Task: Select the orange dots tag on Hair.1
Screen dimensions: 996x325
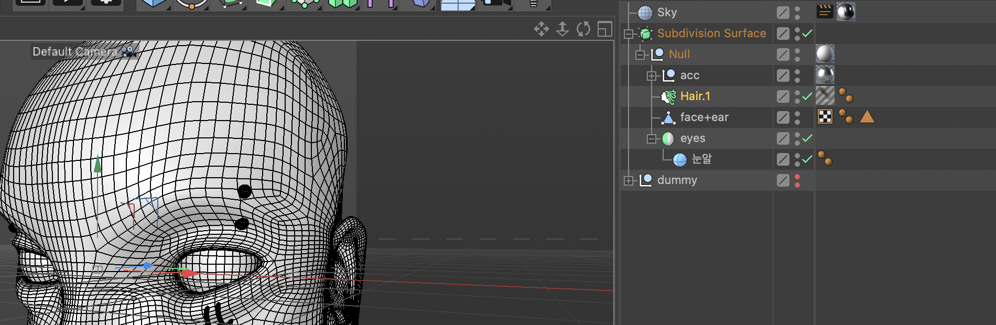Action: pyautogui.click(x=846, y=95)
